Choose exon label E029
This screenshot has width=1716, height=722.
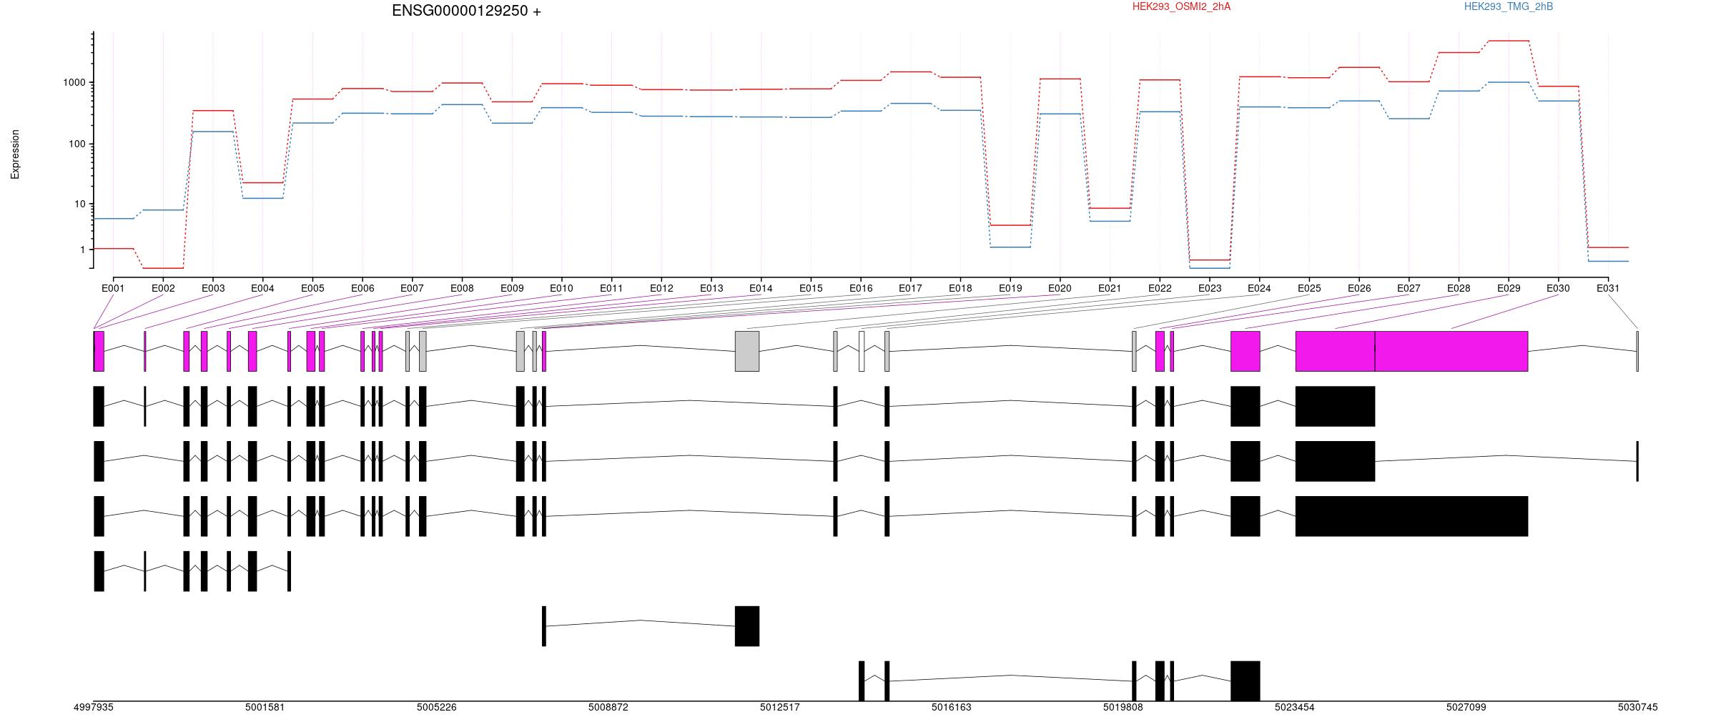coord(1509,289)
